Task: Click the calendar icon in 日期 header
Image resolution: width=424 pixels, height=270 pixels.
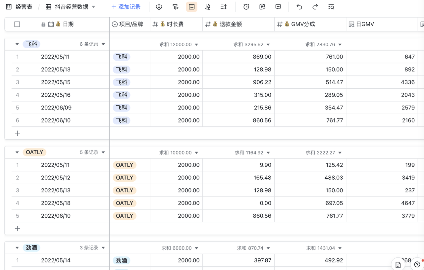Action: [x=51, y=24]
